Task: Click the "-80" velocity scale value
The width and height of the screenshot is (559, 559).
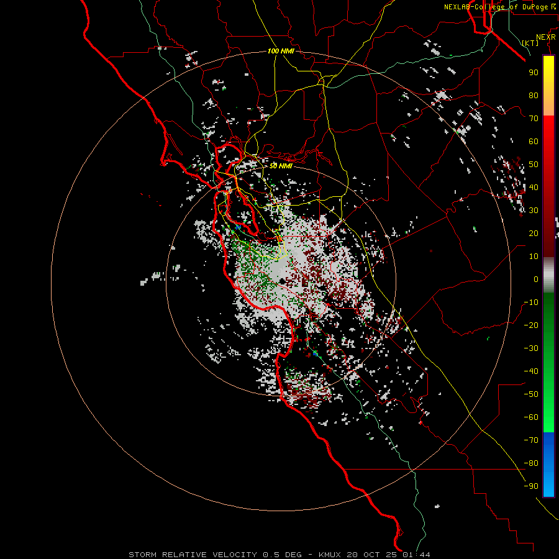Action: [x=531, y=463]
